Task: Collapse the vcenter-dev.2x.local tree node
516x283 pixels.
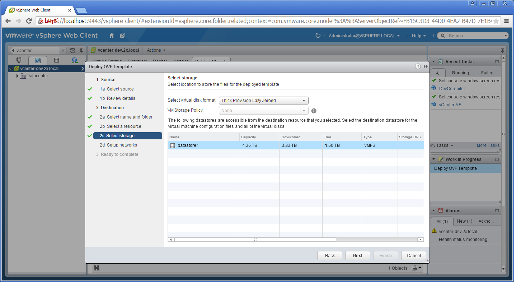Action: click(x=11, y=69)
